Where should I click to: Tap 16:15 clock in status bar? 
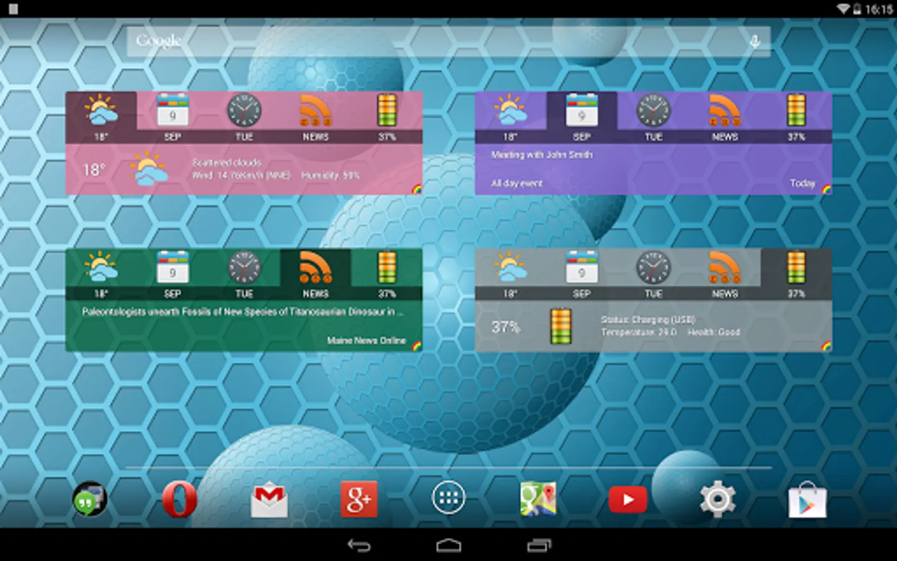pyautogui.click(x=878, y=9)
